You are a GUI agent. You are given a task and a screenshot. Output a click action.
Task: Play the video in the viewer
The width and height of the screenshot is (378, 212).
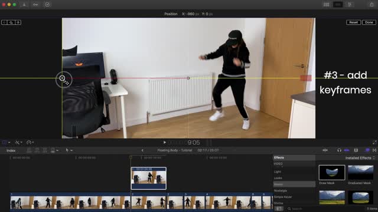164,143
